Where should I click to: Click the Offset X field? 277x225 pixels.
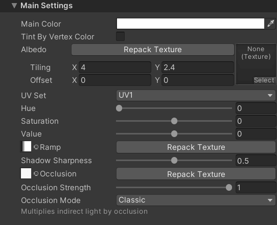pyautogui.click(x=115, y=80)
